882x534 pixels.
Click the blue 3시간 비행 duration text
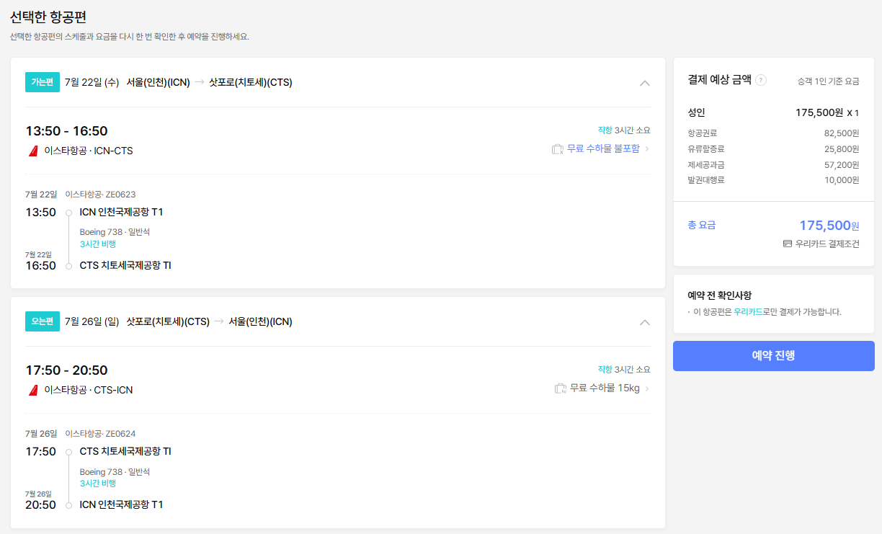tap(97, 244)
